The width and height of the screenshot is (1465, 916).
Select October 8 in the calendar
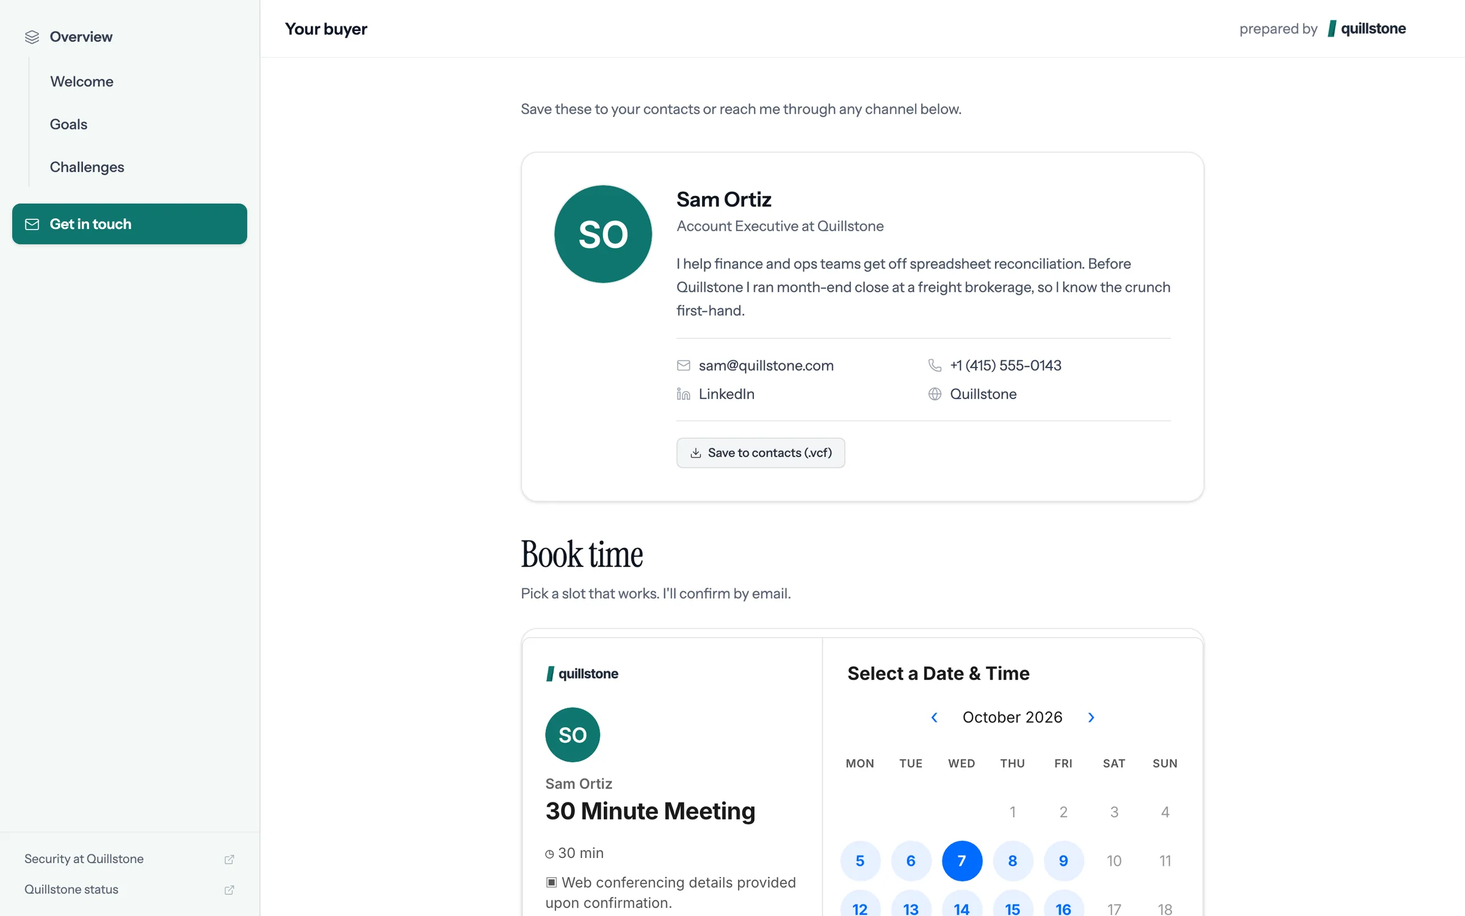point(1013,860)
